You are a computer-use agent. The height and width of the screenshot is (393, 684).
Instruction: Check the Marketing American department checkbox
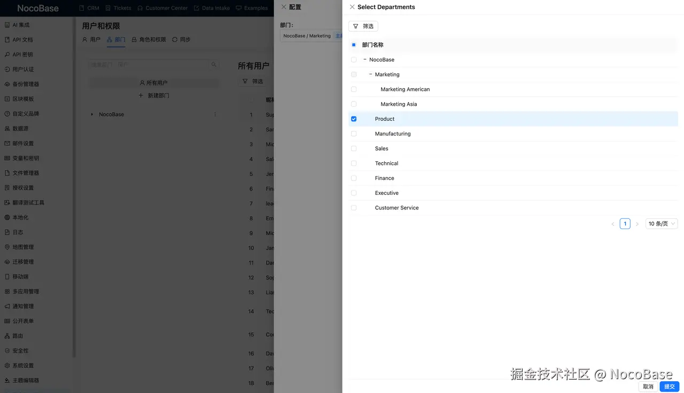tap(353, 89)
